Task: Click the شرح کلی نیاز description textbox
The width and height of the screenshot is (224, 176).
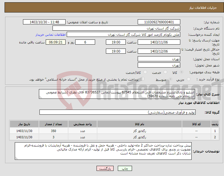Action: 117,94
